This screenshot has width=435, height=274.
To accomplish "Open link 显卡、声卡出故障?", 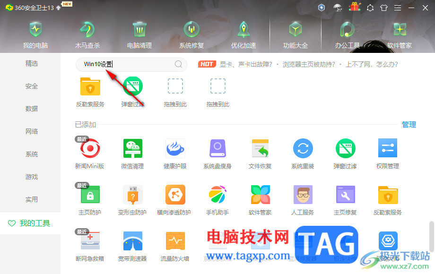I will point(246,65).
